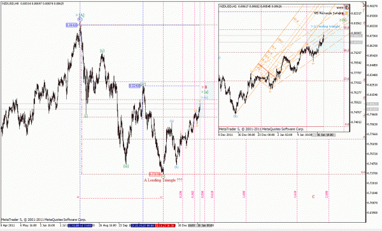
Task: Click the '> (c) ending triangle' label in inset
Action: point(325,26)
